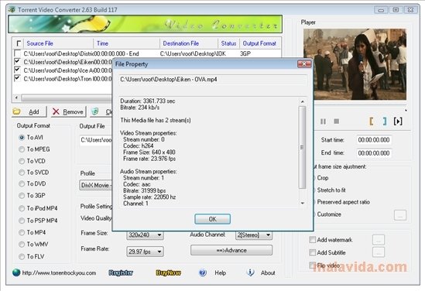Choose the To FLV radio button
This screenshot has height=291, width=425.
tap(22, 256)
